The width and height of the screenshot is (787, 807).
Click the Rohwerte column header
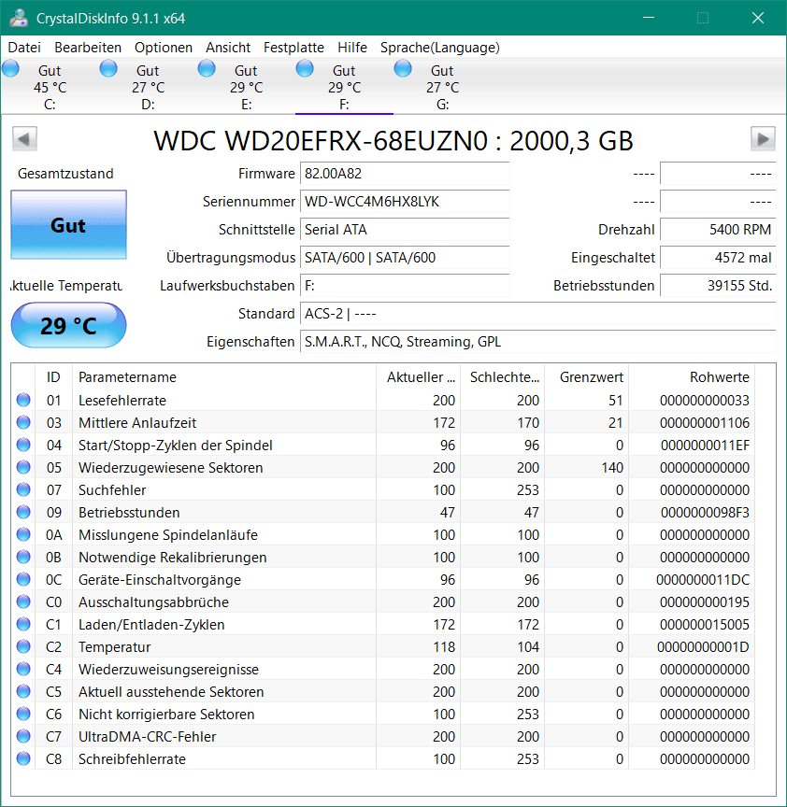click(692, 376)
